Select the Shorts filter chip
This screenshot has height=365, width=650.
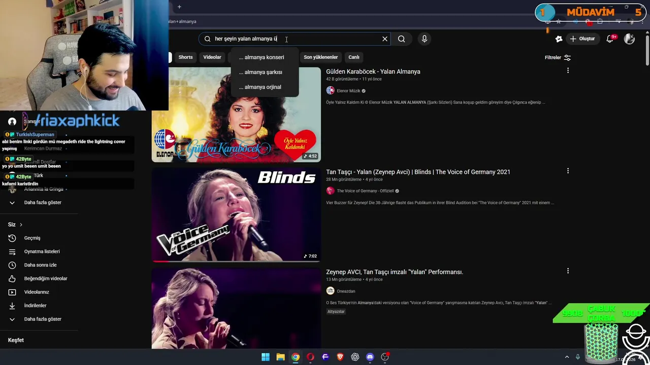pos(185,57)
